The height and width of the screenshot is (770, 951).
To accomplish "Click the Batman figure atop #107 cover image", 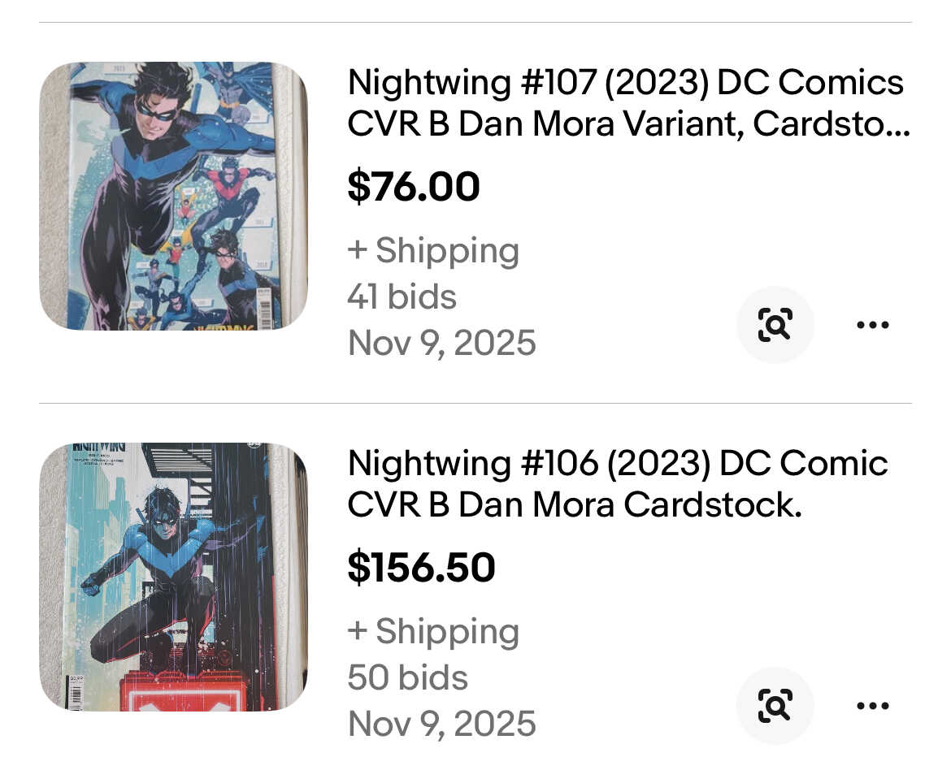I will coord(232,84).
